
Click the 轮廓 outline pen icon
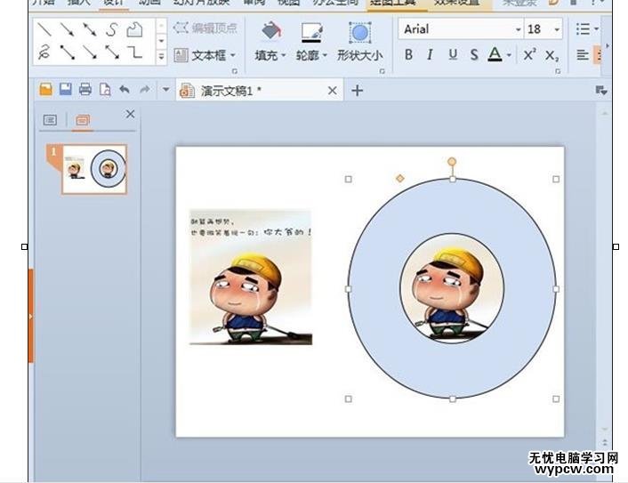point(312,32)
